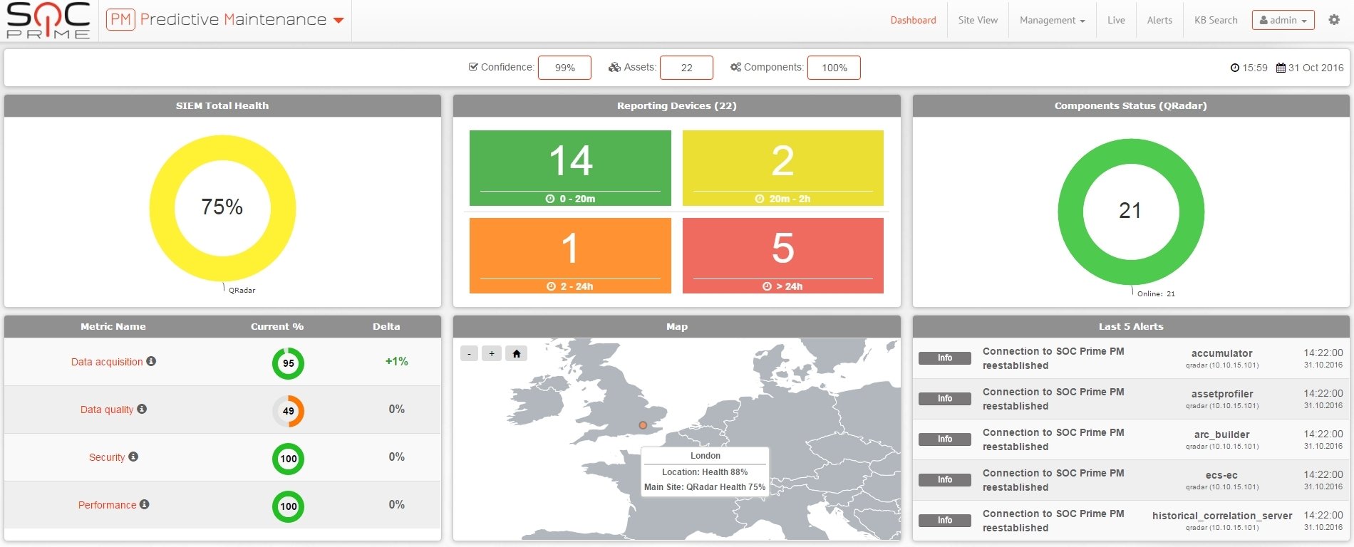Viewport: 1354px width, 547px height.
Task: Select the assetprofiler component name
Action: [1222, 394]
